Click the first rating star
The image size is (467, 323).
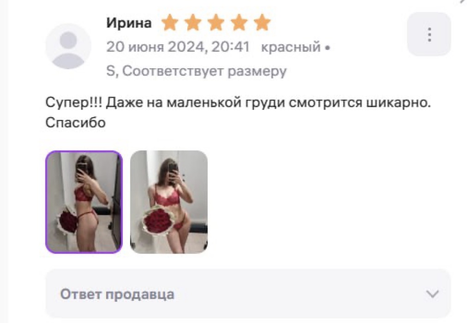pyautogui.click(x=170, y=23)
